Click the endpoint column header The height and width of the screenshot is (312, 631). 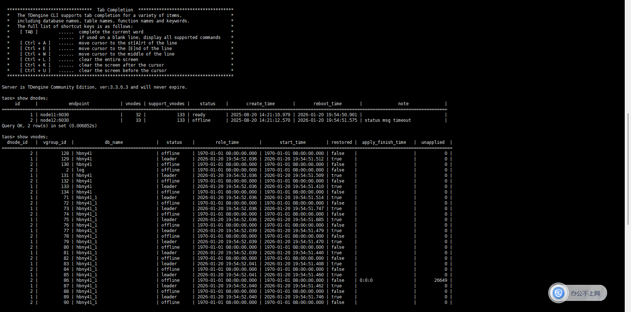79,104
